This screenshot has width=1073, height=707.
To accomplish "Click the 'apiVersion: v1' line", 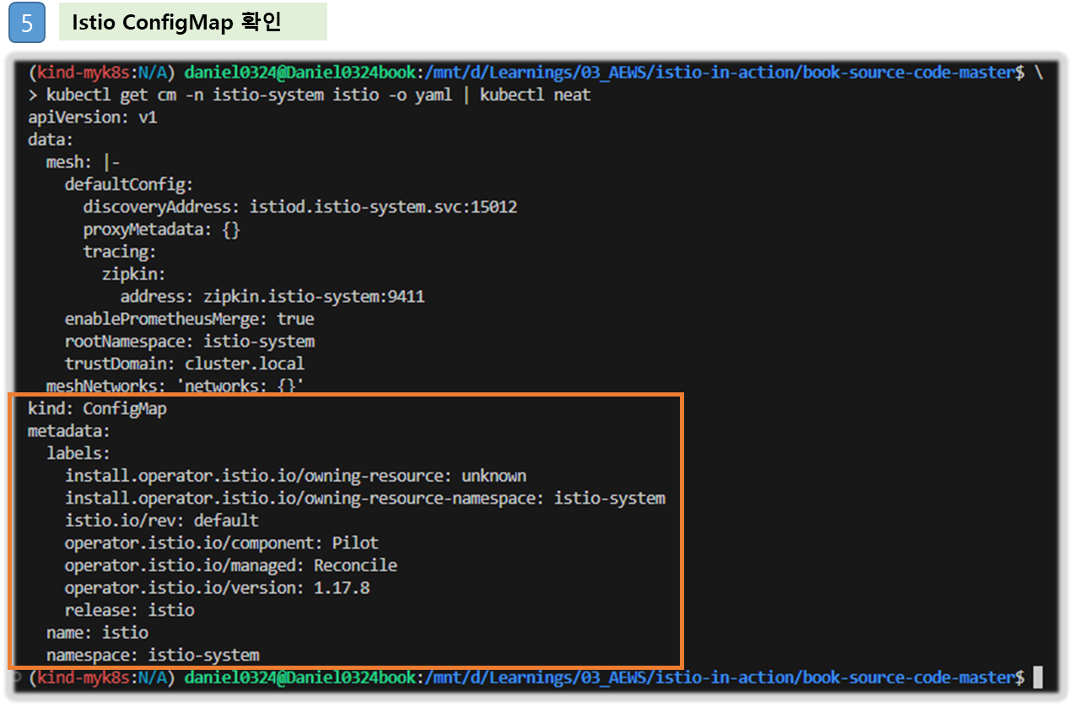I will pos(93,117).
